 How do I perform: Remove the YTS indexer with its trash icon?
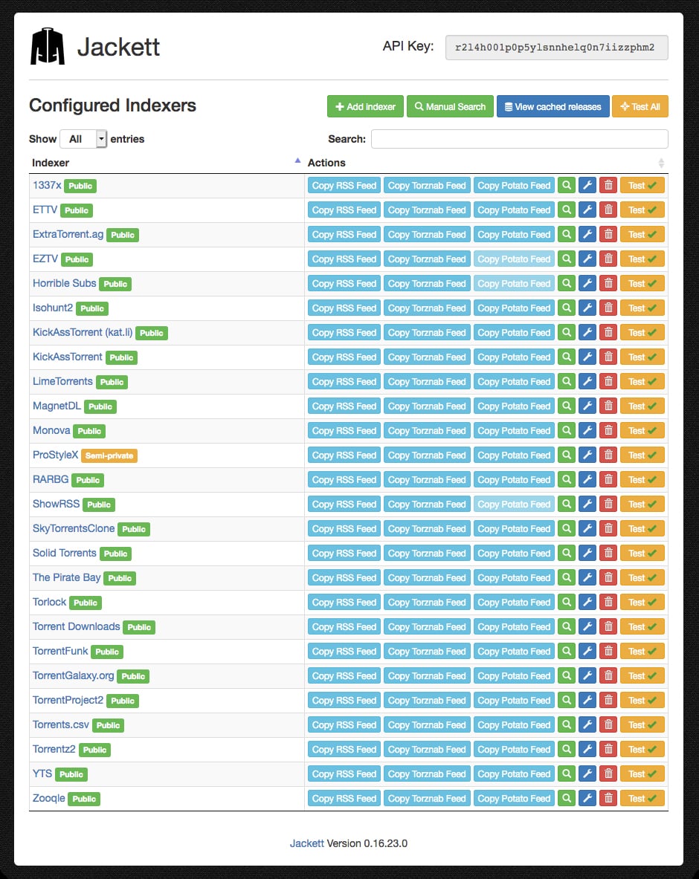click(608, 773)
